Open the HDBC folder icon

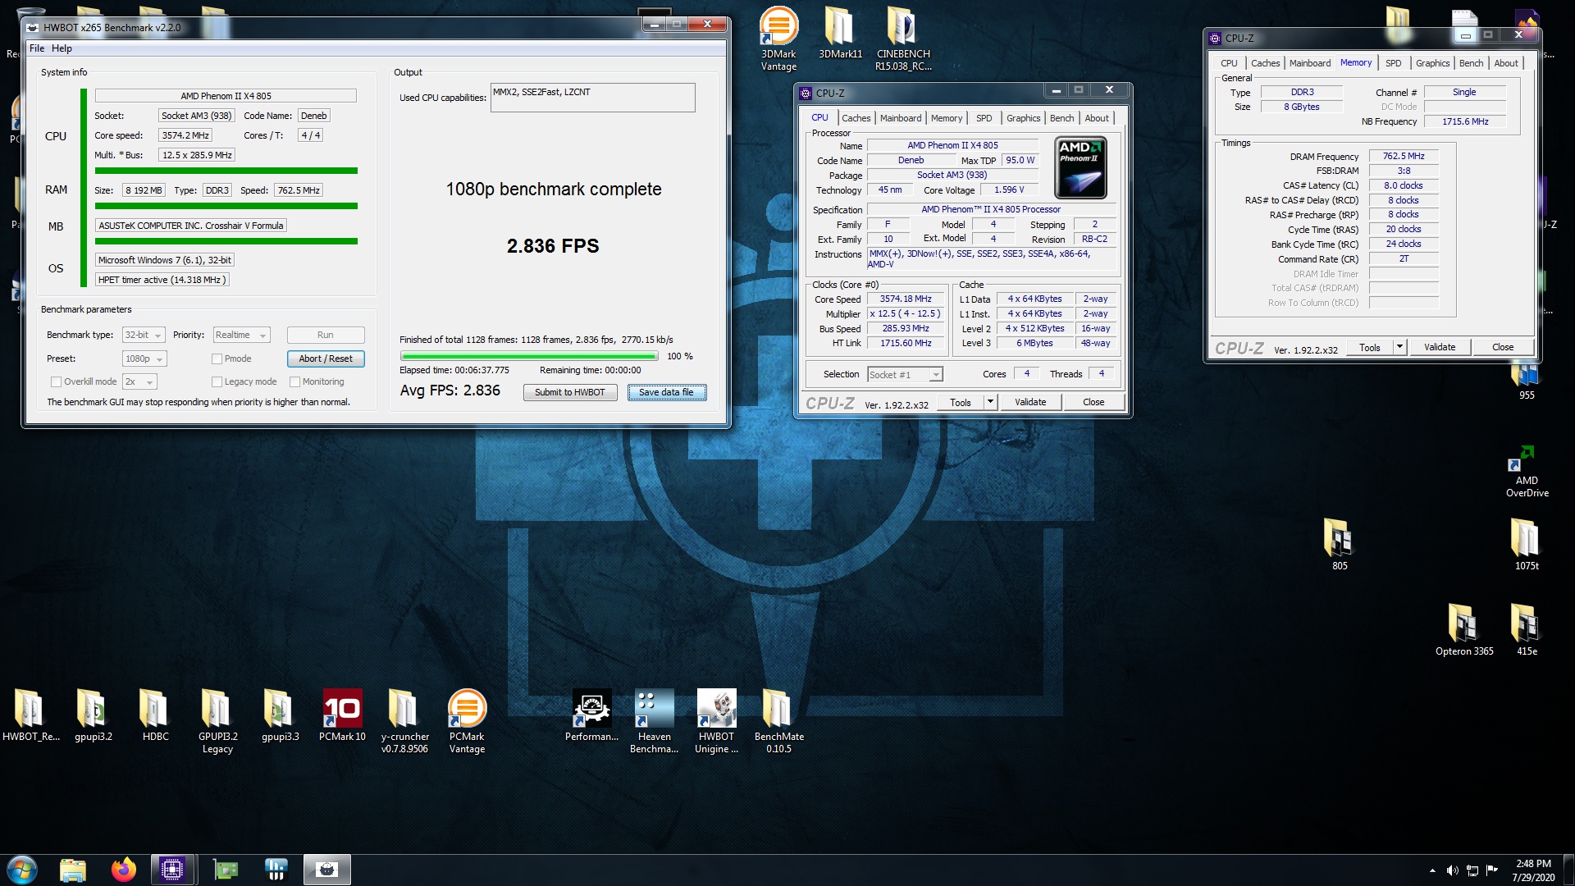point(155,715)
